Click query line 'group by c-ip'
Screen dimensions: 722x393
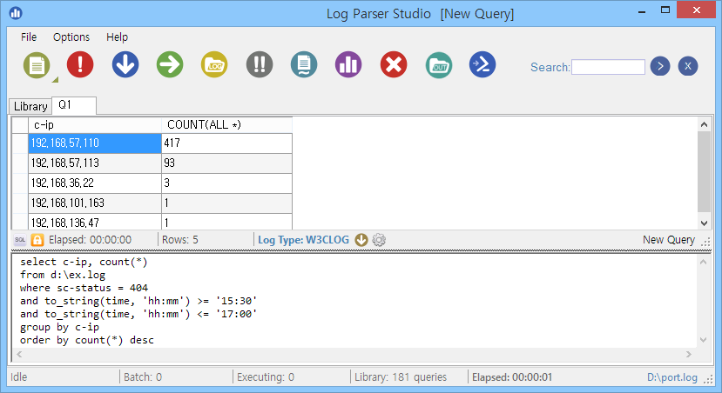coord(59,327)
